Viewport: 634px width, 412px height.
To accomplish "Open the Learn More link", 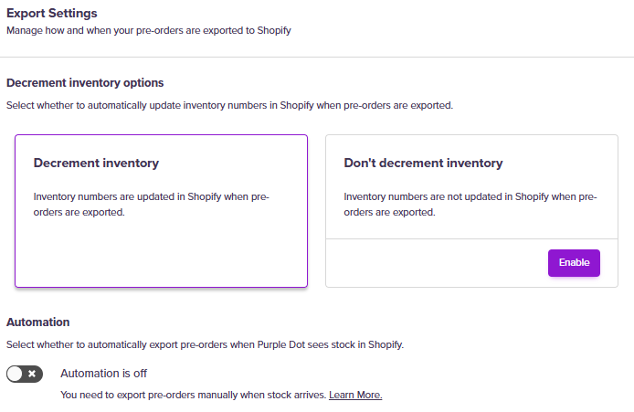I will (x=355, y=395).
